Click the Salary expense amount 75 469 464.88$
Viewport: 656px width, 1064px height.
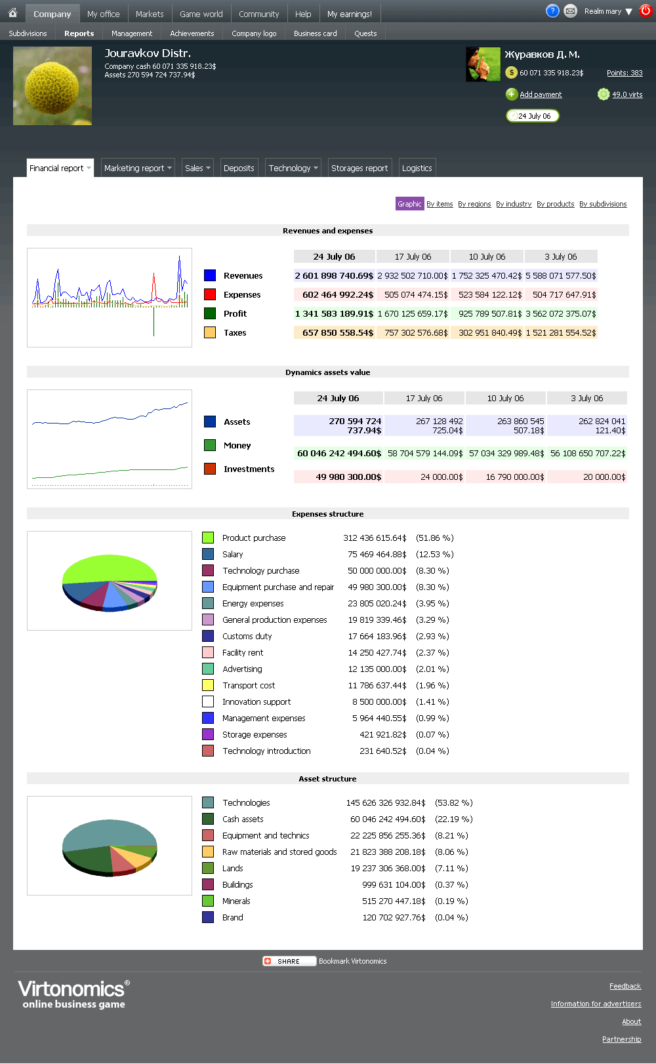(377, 554)
